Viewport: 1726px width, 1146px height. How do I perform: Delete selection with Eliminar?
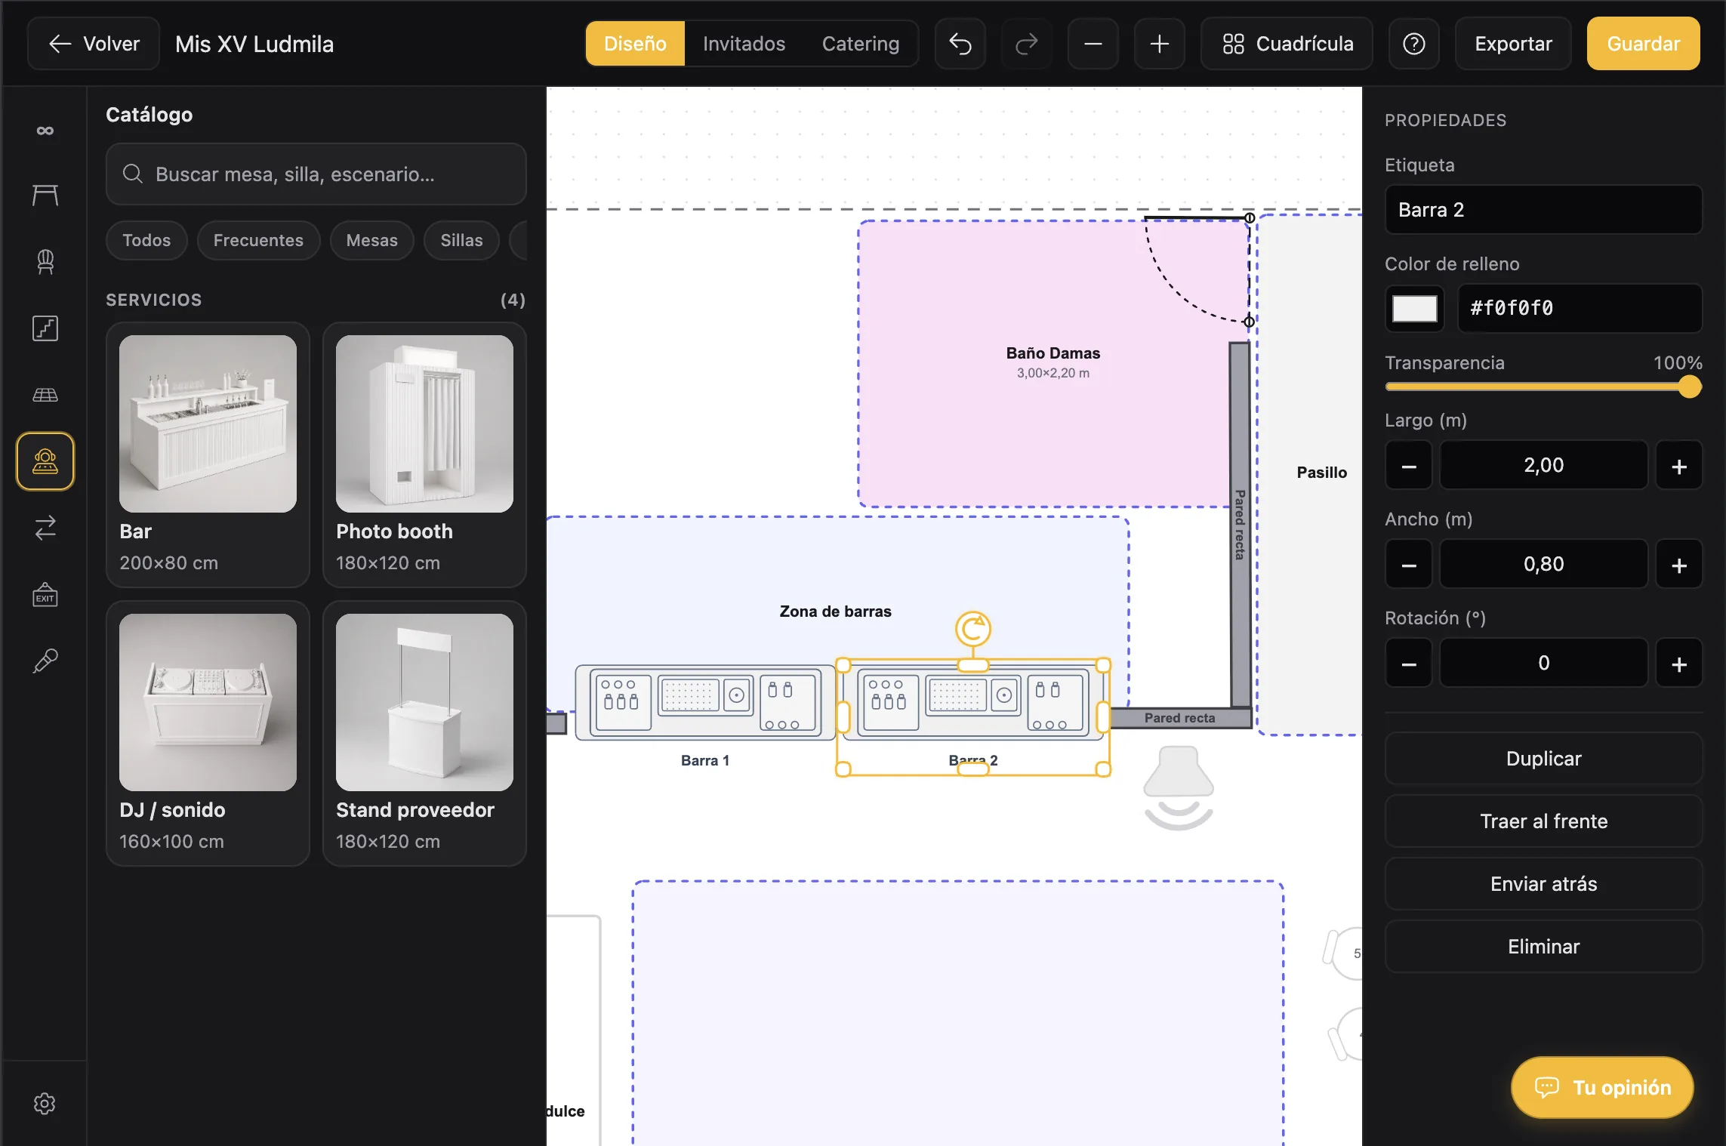click(x=1543, y=947)
